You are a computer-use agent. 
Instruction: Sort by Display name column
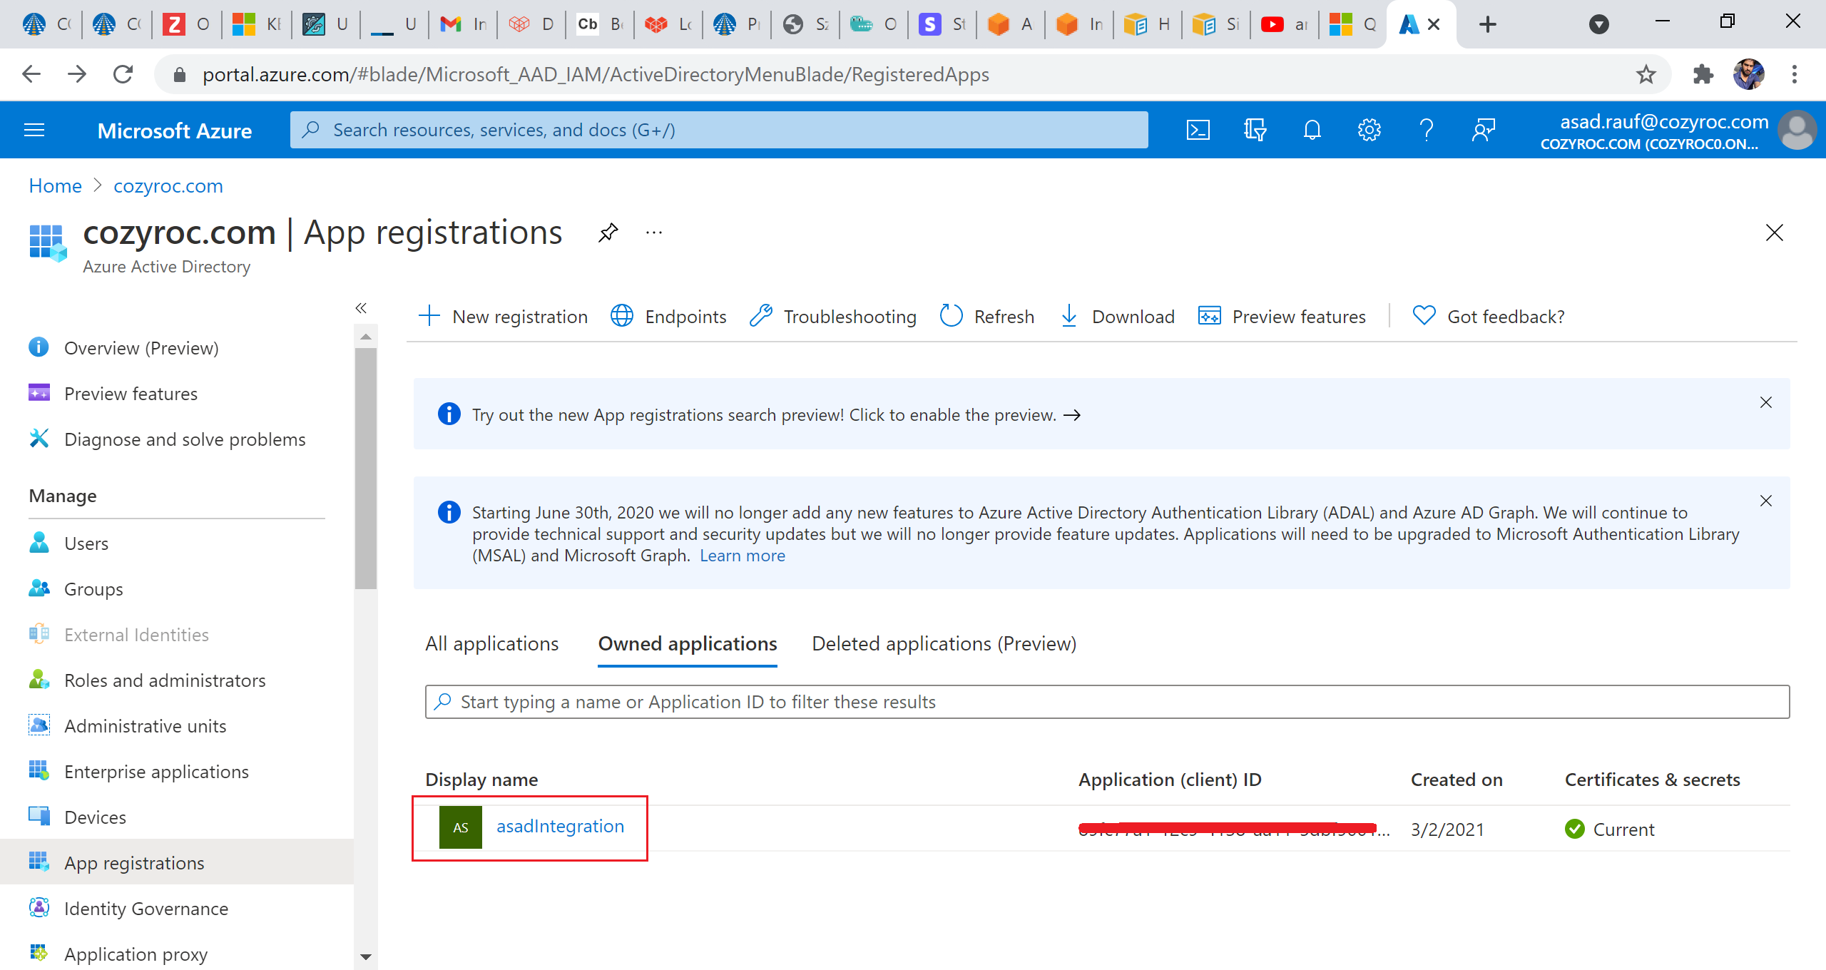(481, 780)
